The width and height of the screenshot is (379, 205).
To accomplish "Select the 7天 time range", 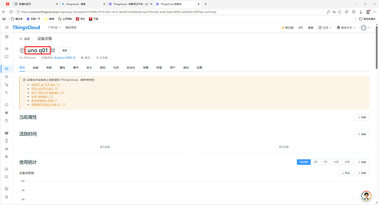I will [325, 162].
